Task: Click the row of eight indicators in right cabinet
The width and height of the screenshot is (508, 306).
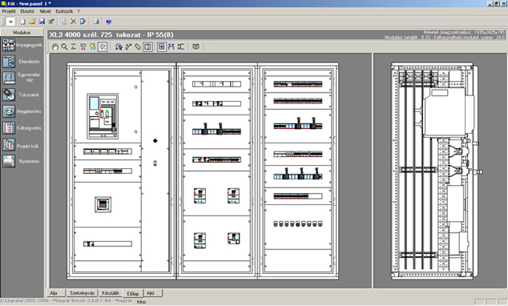Action: (298, 223)
